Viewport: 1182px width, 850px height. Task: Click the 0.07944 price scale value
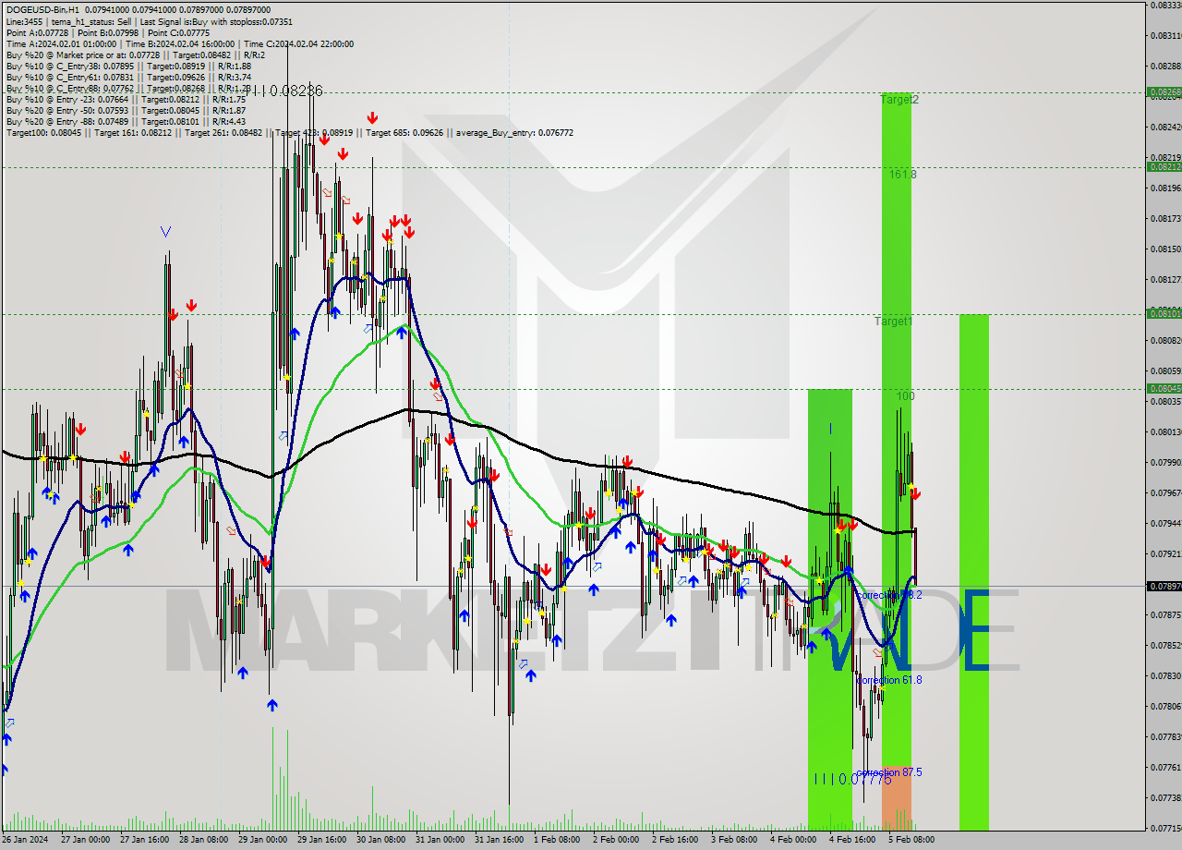pos(1166,523)
